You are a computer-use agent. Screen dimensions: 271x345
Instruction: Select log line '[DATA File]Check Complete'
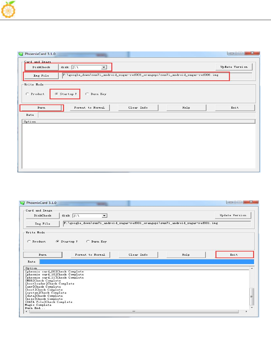point(49,302)
